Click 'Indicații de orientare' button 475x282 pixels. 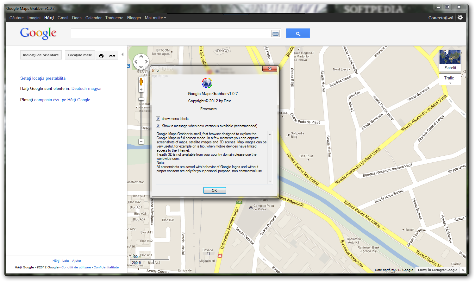(41, 55)
